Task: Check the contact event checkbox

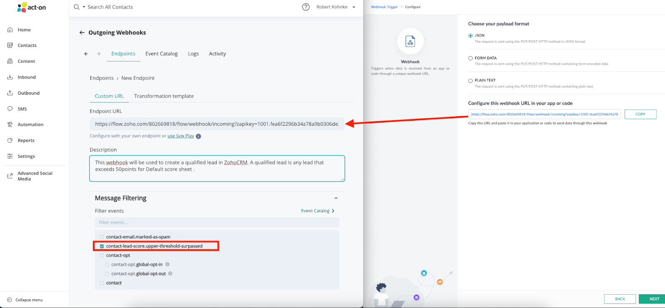Action: (102, 283)
